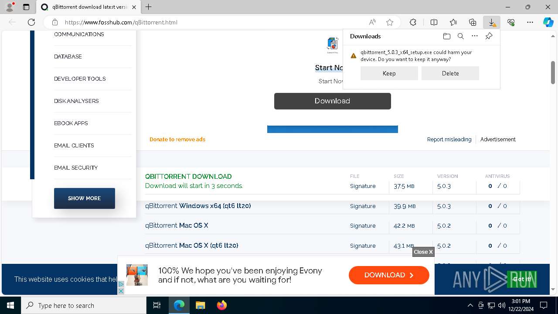View site information lock icon
Viewport: 558px width, 314px height.
pos(55,22)
